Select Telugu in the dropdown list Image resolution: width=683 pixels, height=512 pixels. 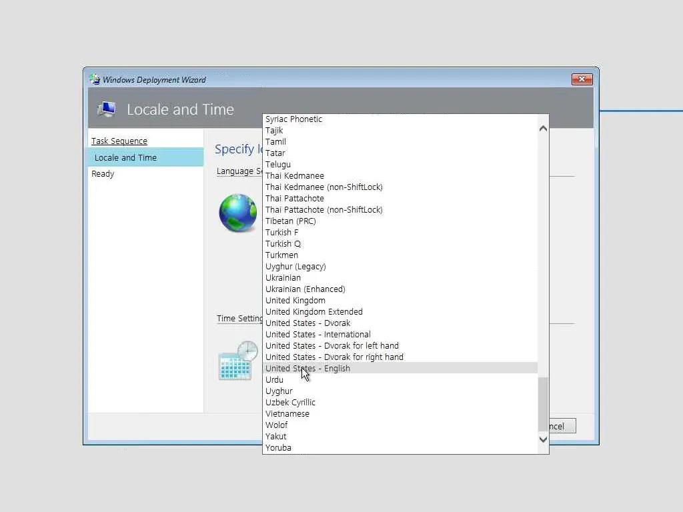click(400, 165)
